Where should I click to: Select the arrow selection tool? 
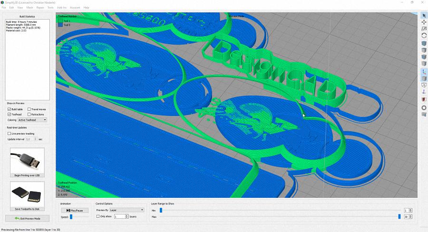click(424, 16)
